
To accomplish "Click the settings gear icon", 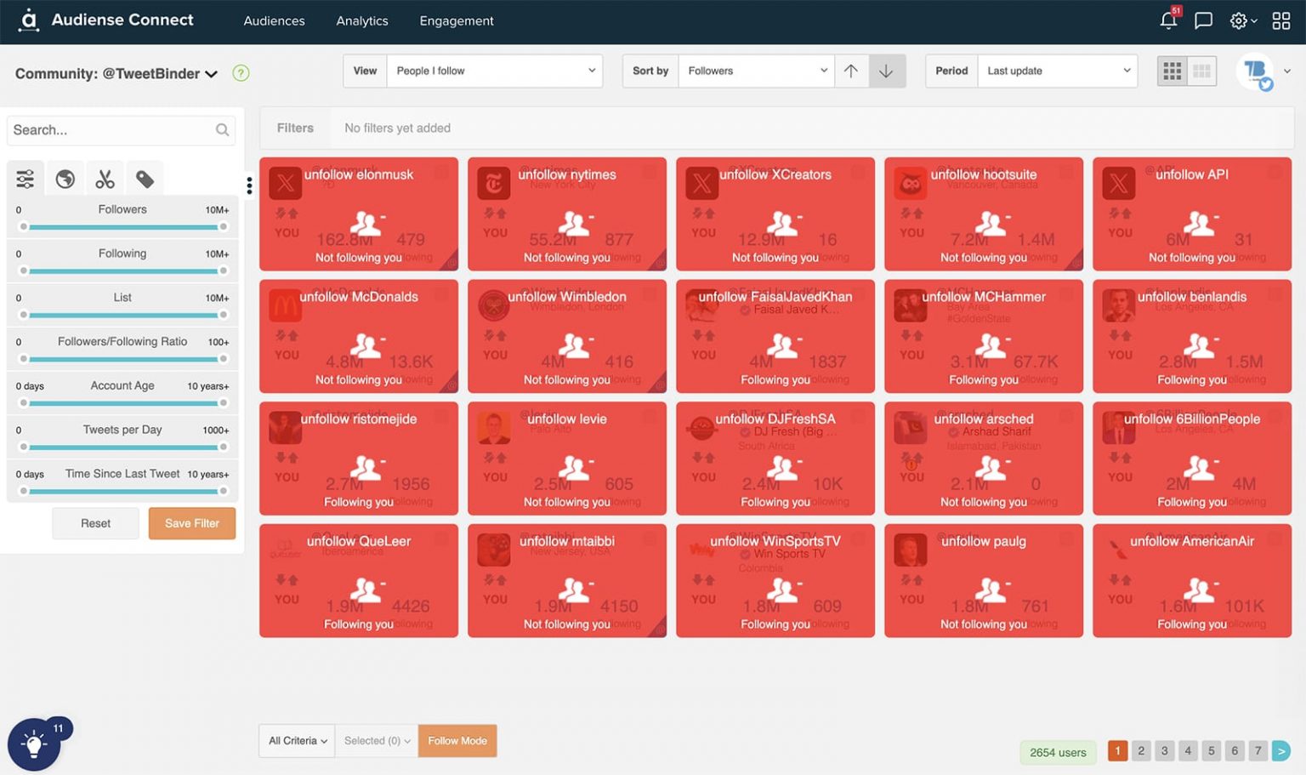I will click(x=1239, y=20).
